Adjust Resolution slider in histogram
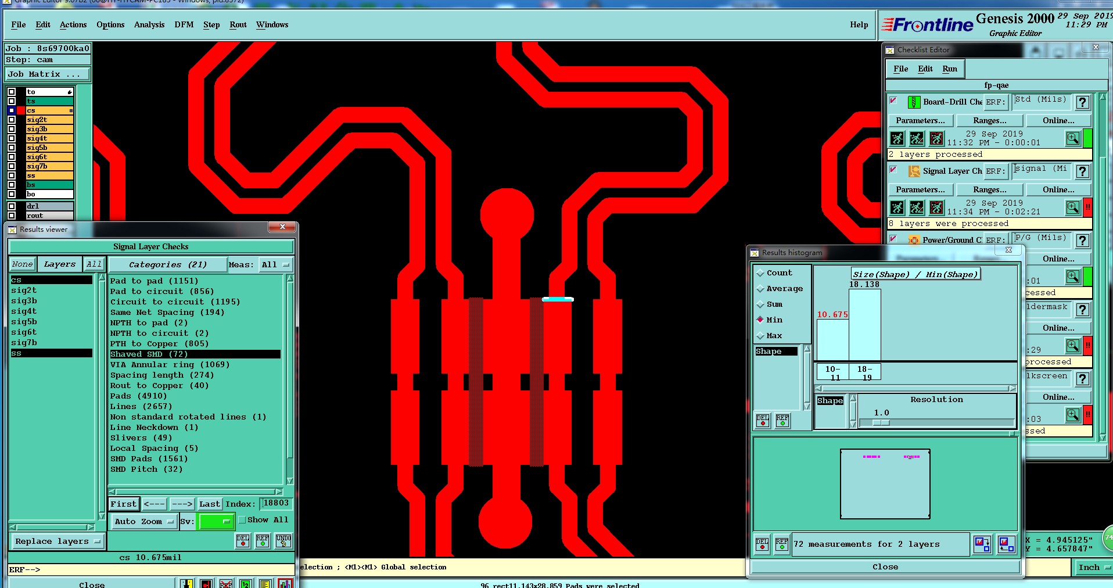Viewport: 1113px width, 588px height. click(x=881, y=423)
